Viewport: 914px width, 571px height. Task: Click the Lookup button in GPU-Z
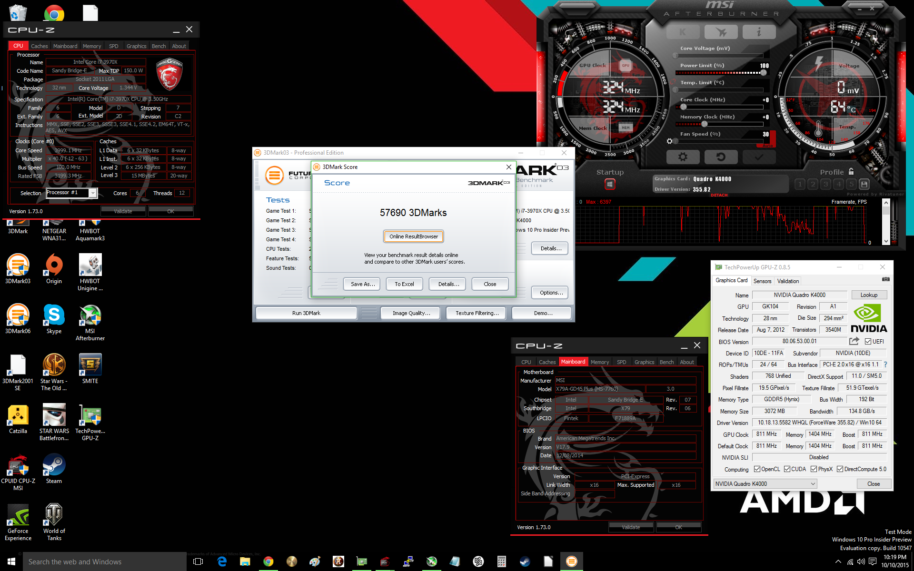click(x=869, y=295)
